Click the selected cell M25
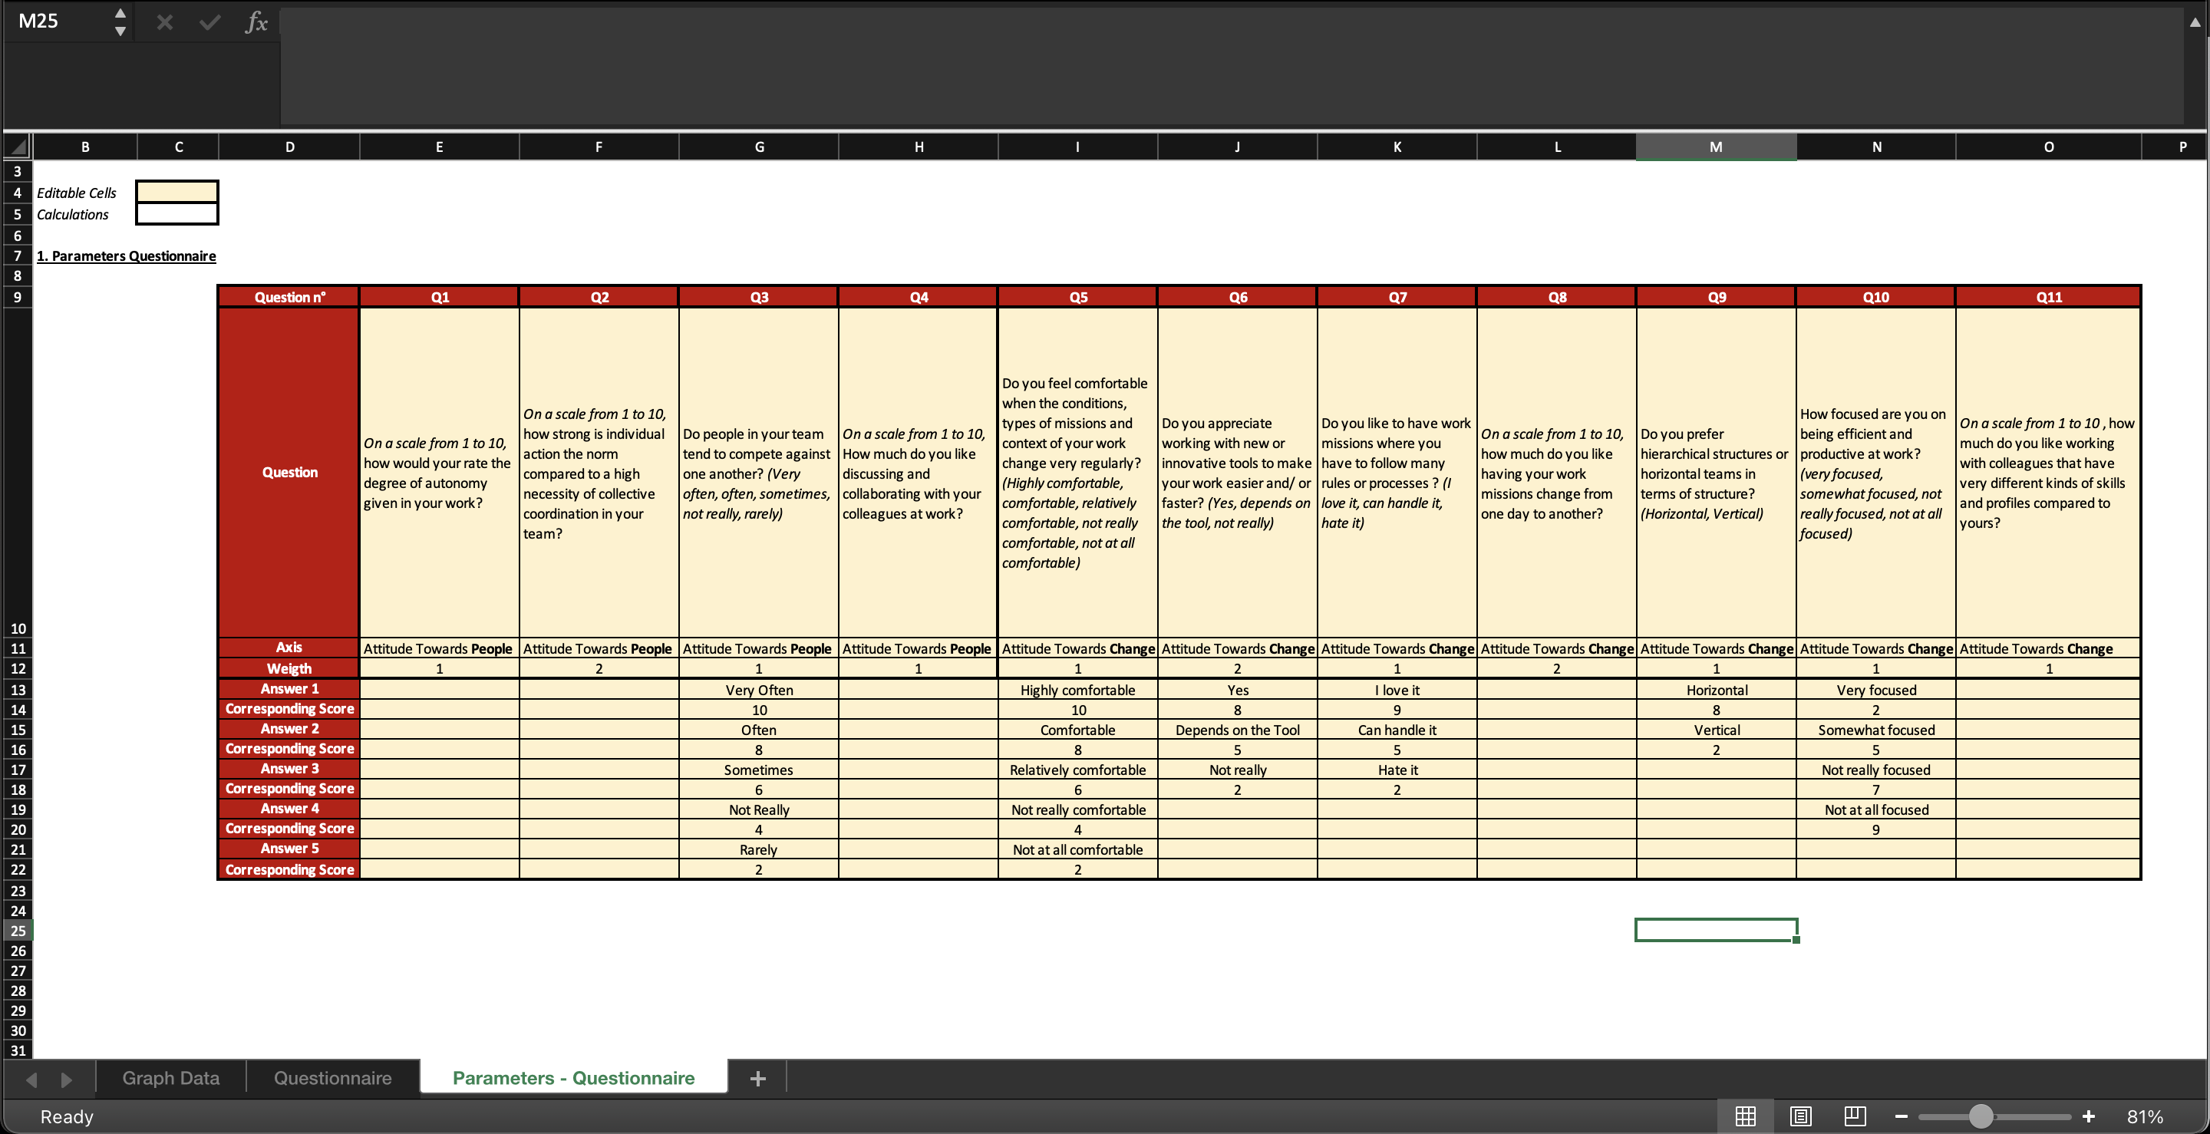2210x1134 pixels. (x=1716, y=930)
